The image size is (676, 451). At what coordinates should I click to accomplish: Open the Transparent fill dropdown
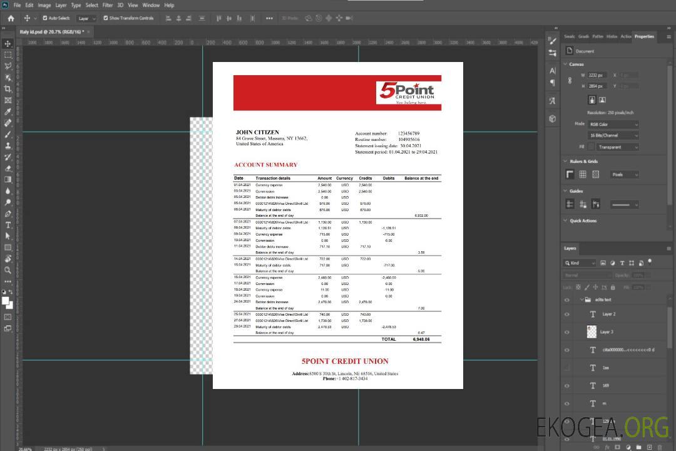[618, 147]
